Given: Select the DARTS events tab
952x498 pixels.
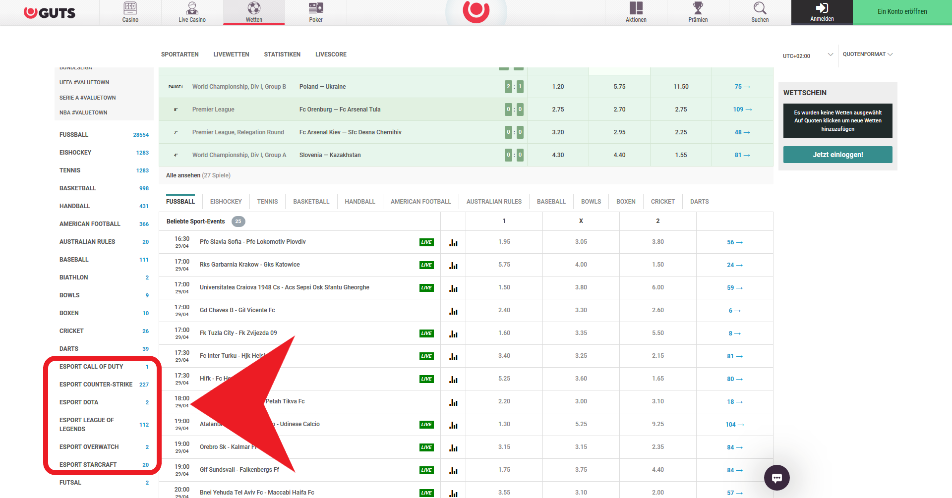Looking at the screenshot, I should point(700,202).
